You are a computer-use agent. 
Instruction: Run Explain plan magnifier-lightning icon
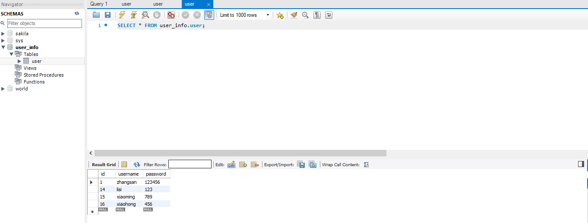[145, 15]
